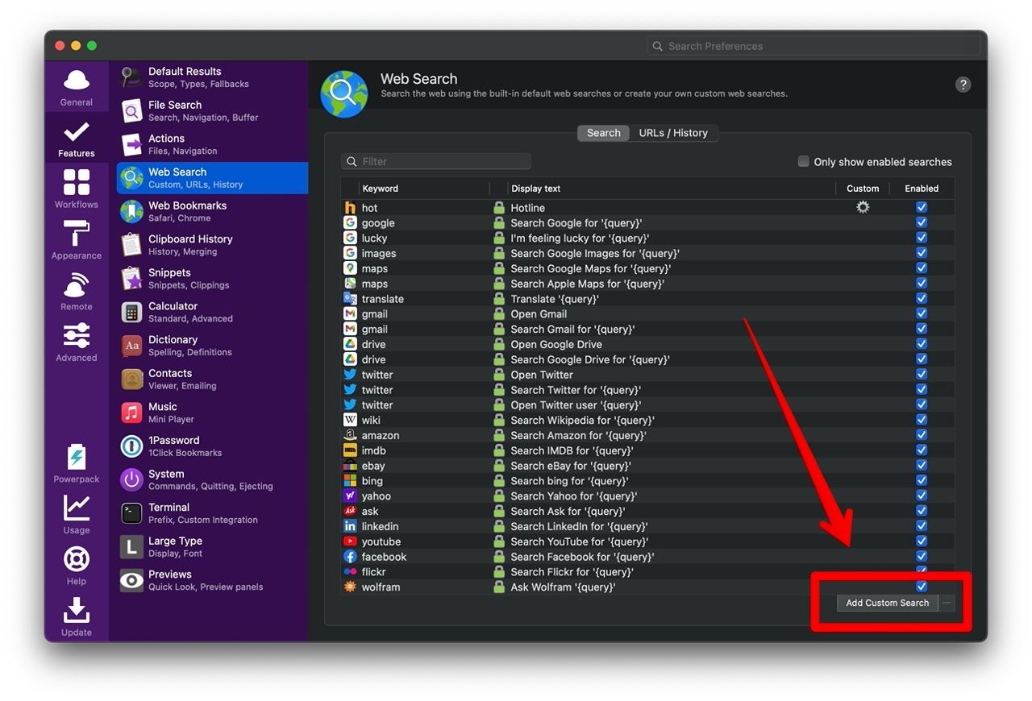This screenshot has height=701, width=1032.
Task: Select 'Open Google Drive' display text row
Action: pyautogui.click(x=647, y=344)
